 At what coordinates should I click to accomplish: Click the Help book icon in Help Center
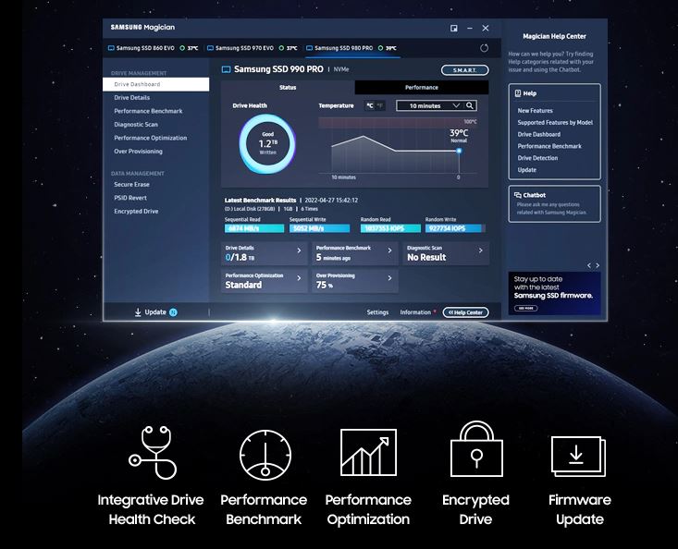pos(518,93)
